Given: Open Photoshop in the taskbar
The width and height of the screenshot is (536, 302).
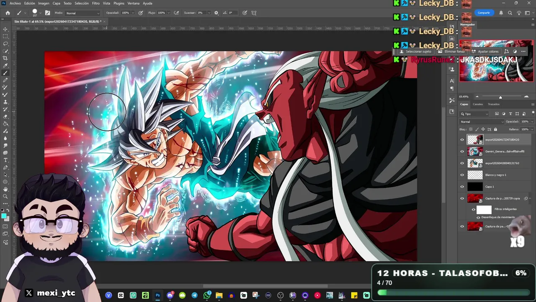Looking at the screenshot, I should pyautogui.click(x=157, y=295).
